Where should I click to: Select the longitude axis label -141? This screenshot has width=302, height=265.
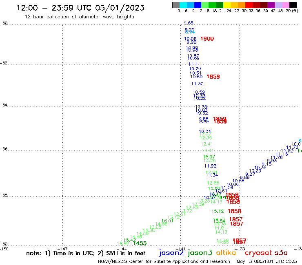pyautogui.click(x=181, y=249)
